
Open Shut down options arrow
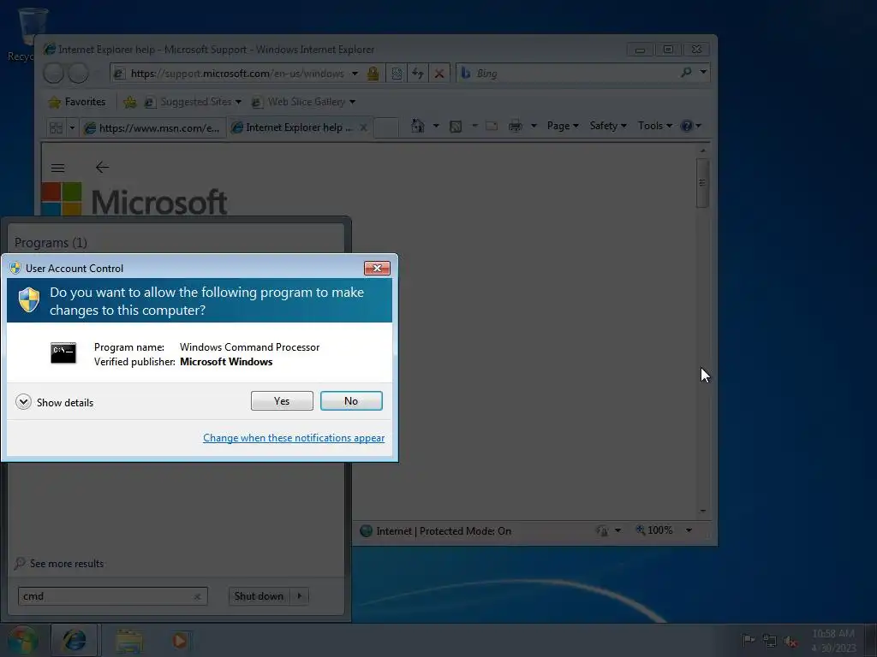[x=300, y=596]
